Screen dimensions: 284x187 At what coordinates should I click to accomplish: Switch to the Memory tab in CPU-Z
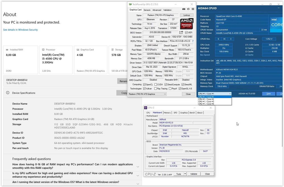tap(167, 112)
